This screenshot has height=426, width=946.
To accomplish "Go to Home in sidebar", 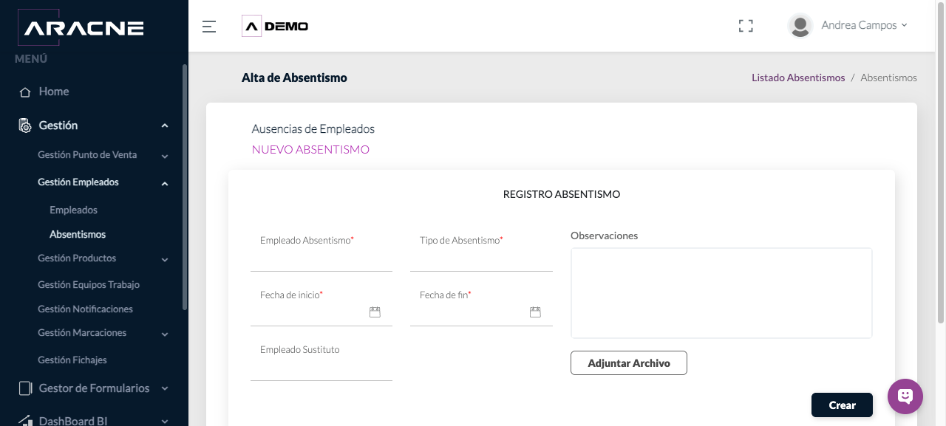I will point(54,92).
